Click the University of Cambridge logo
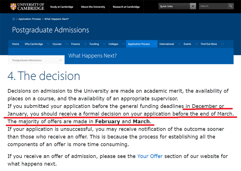 point(27,6)
